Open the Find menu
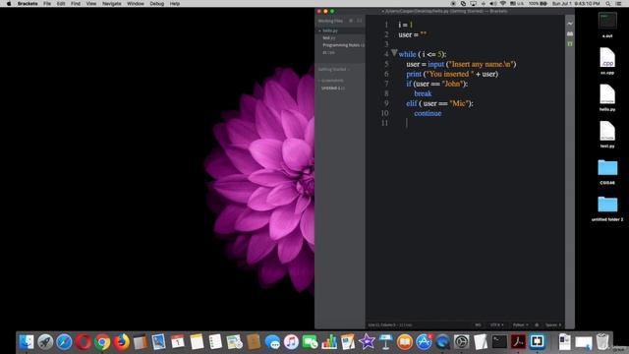Screen dimensions: 629x354 pyautogui.click(x=76, y=4)
